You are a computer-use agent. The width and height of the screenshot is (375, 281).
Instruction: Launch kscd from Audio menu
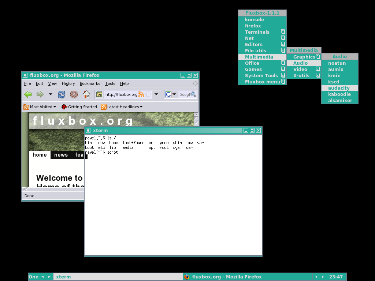340,82
